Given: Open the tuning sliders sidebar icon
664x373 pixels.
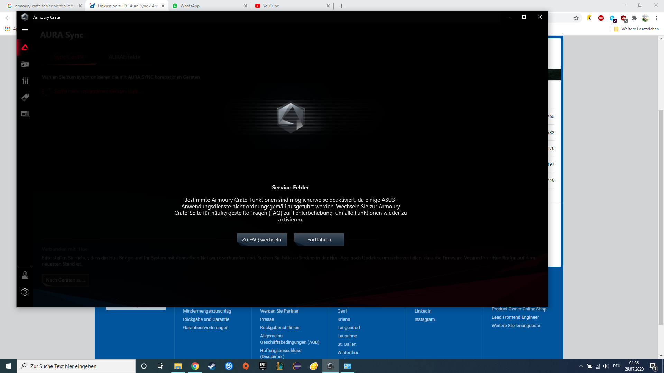Looking at the screenshot, I should pyautogui.click(x=25, y=81).
